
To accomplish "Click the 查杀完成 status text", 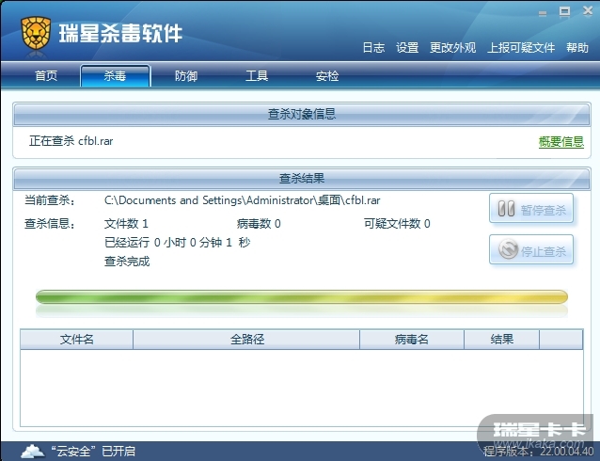I will click(127, 262).
